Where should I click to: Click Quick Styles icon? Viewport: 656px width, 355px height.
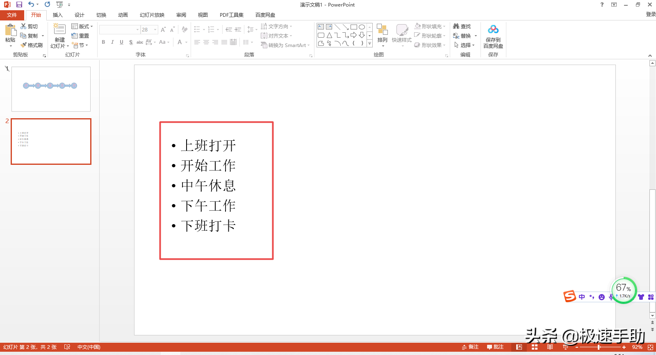point(402,30)
